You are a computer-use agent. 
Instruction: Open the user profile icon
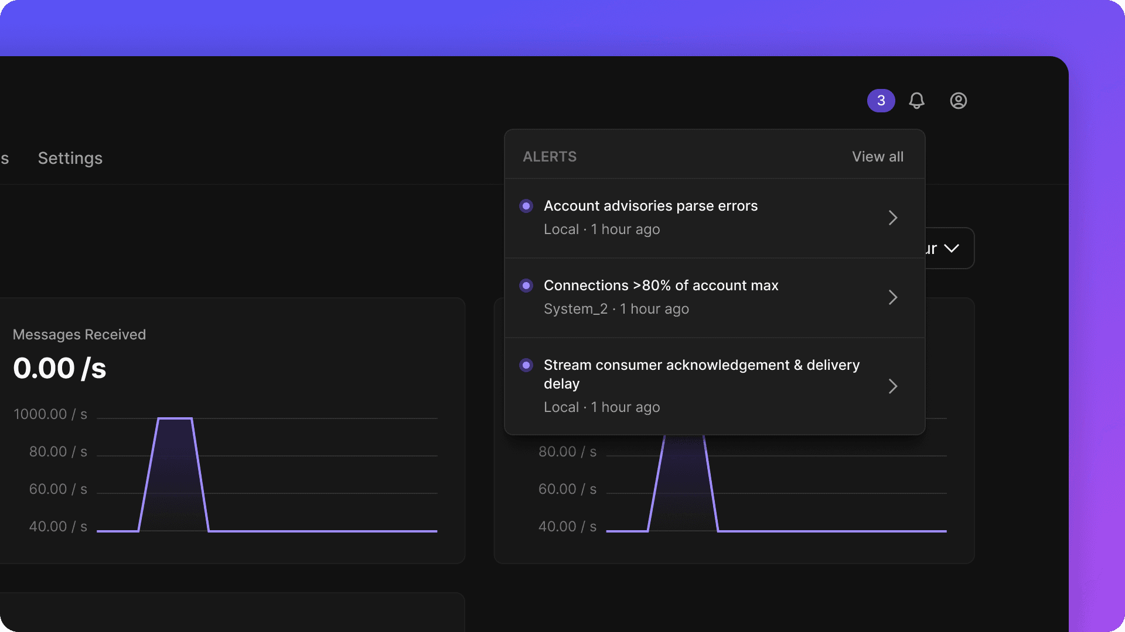click(958, 101)
